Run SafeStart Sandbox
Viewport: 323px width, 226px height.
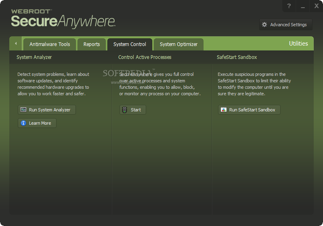(x=249, y=110)
